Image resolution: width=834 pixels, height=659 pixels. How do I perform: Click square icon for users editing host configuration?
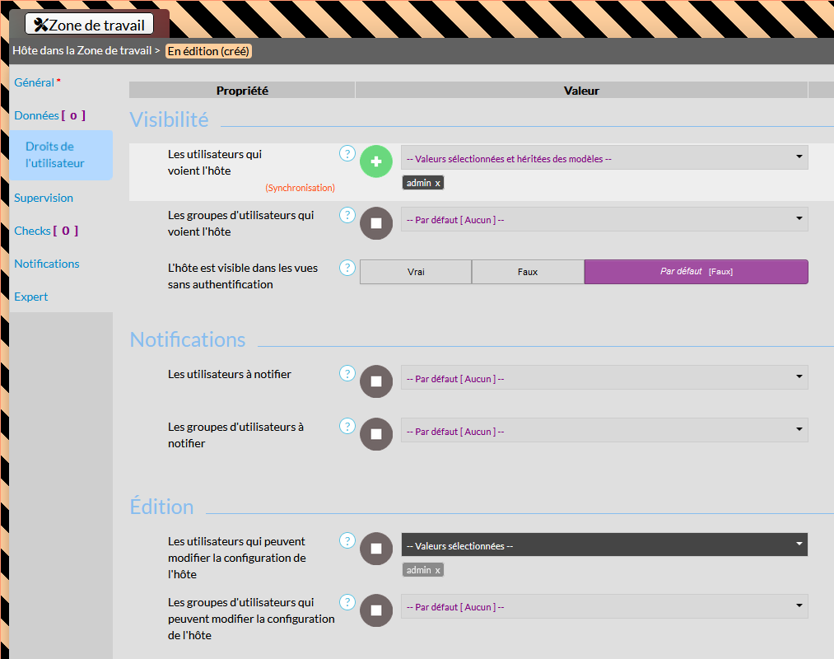point(376,549)
